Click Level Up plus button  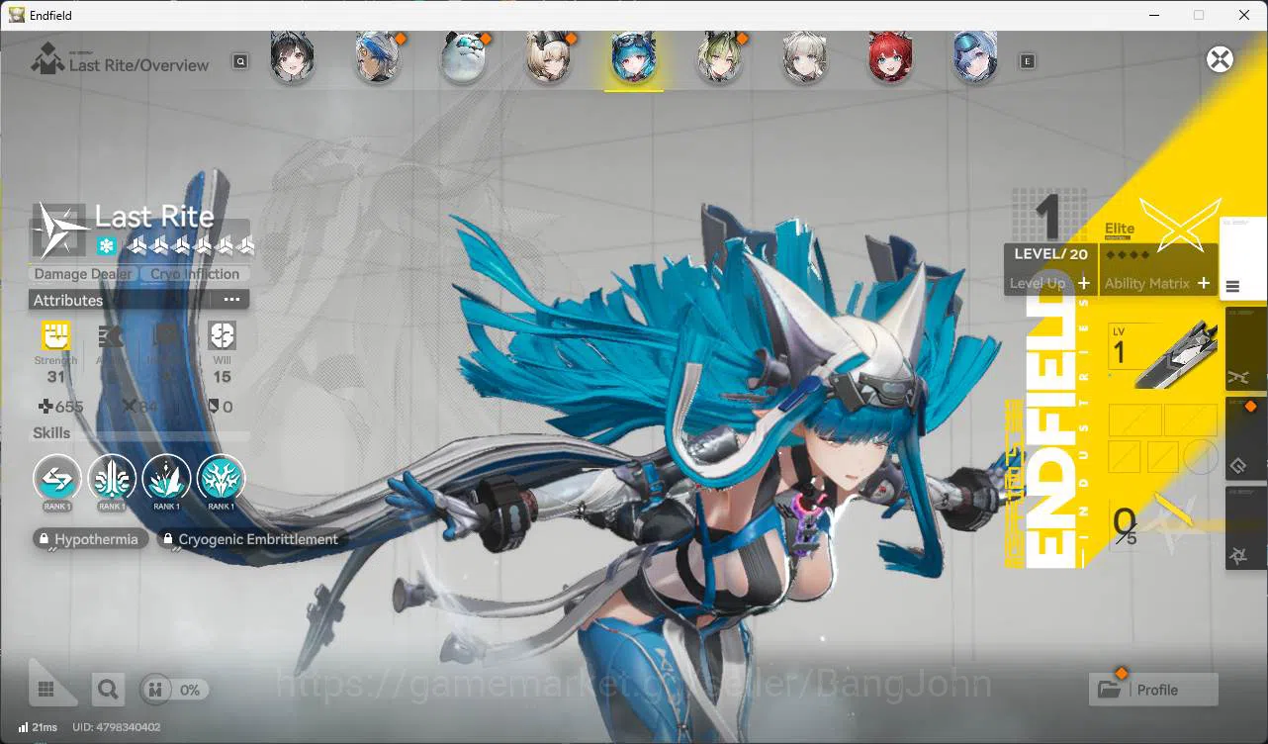[1084, 283]
